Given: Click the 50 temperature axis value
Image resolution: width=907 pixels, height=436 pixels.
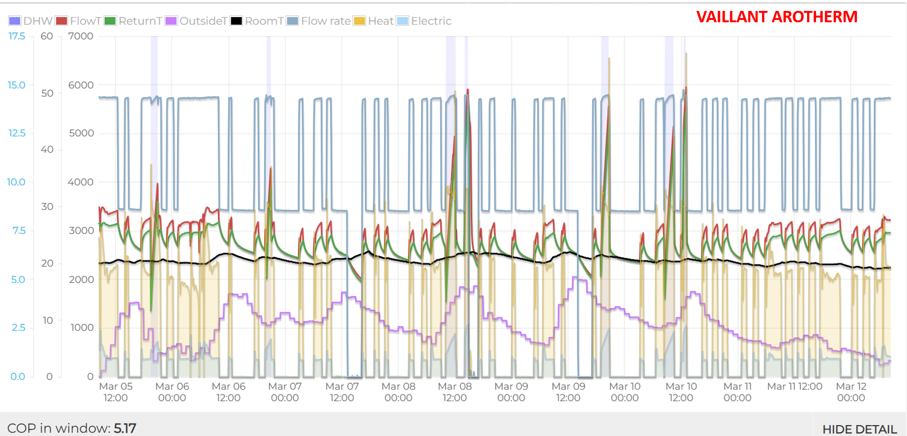Looking at the screenshot, I should (47, 93).
